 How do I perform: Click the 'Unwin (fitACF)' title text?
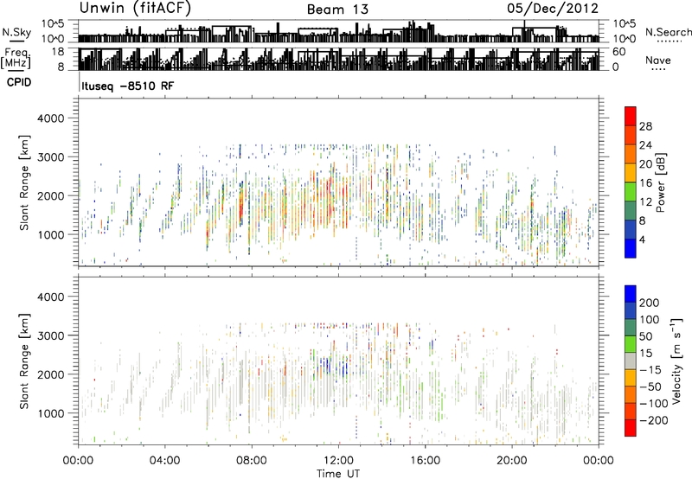point(135,9)
